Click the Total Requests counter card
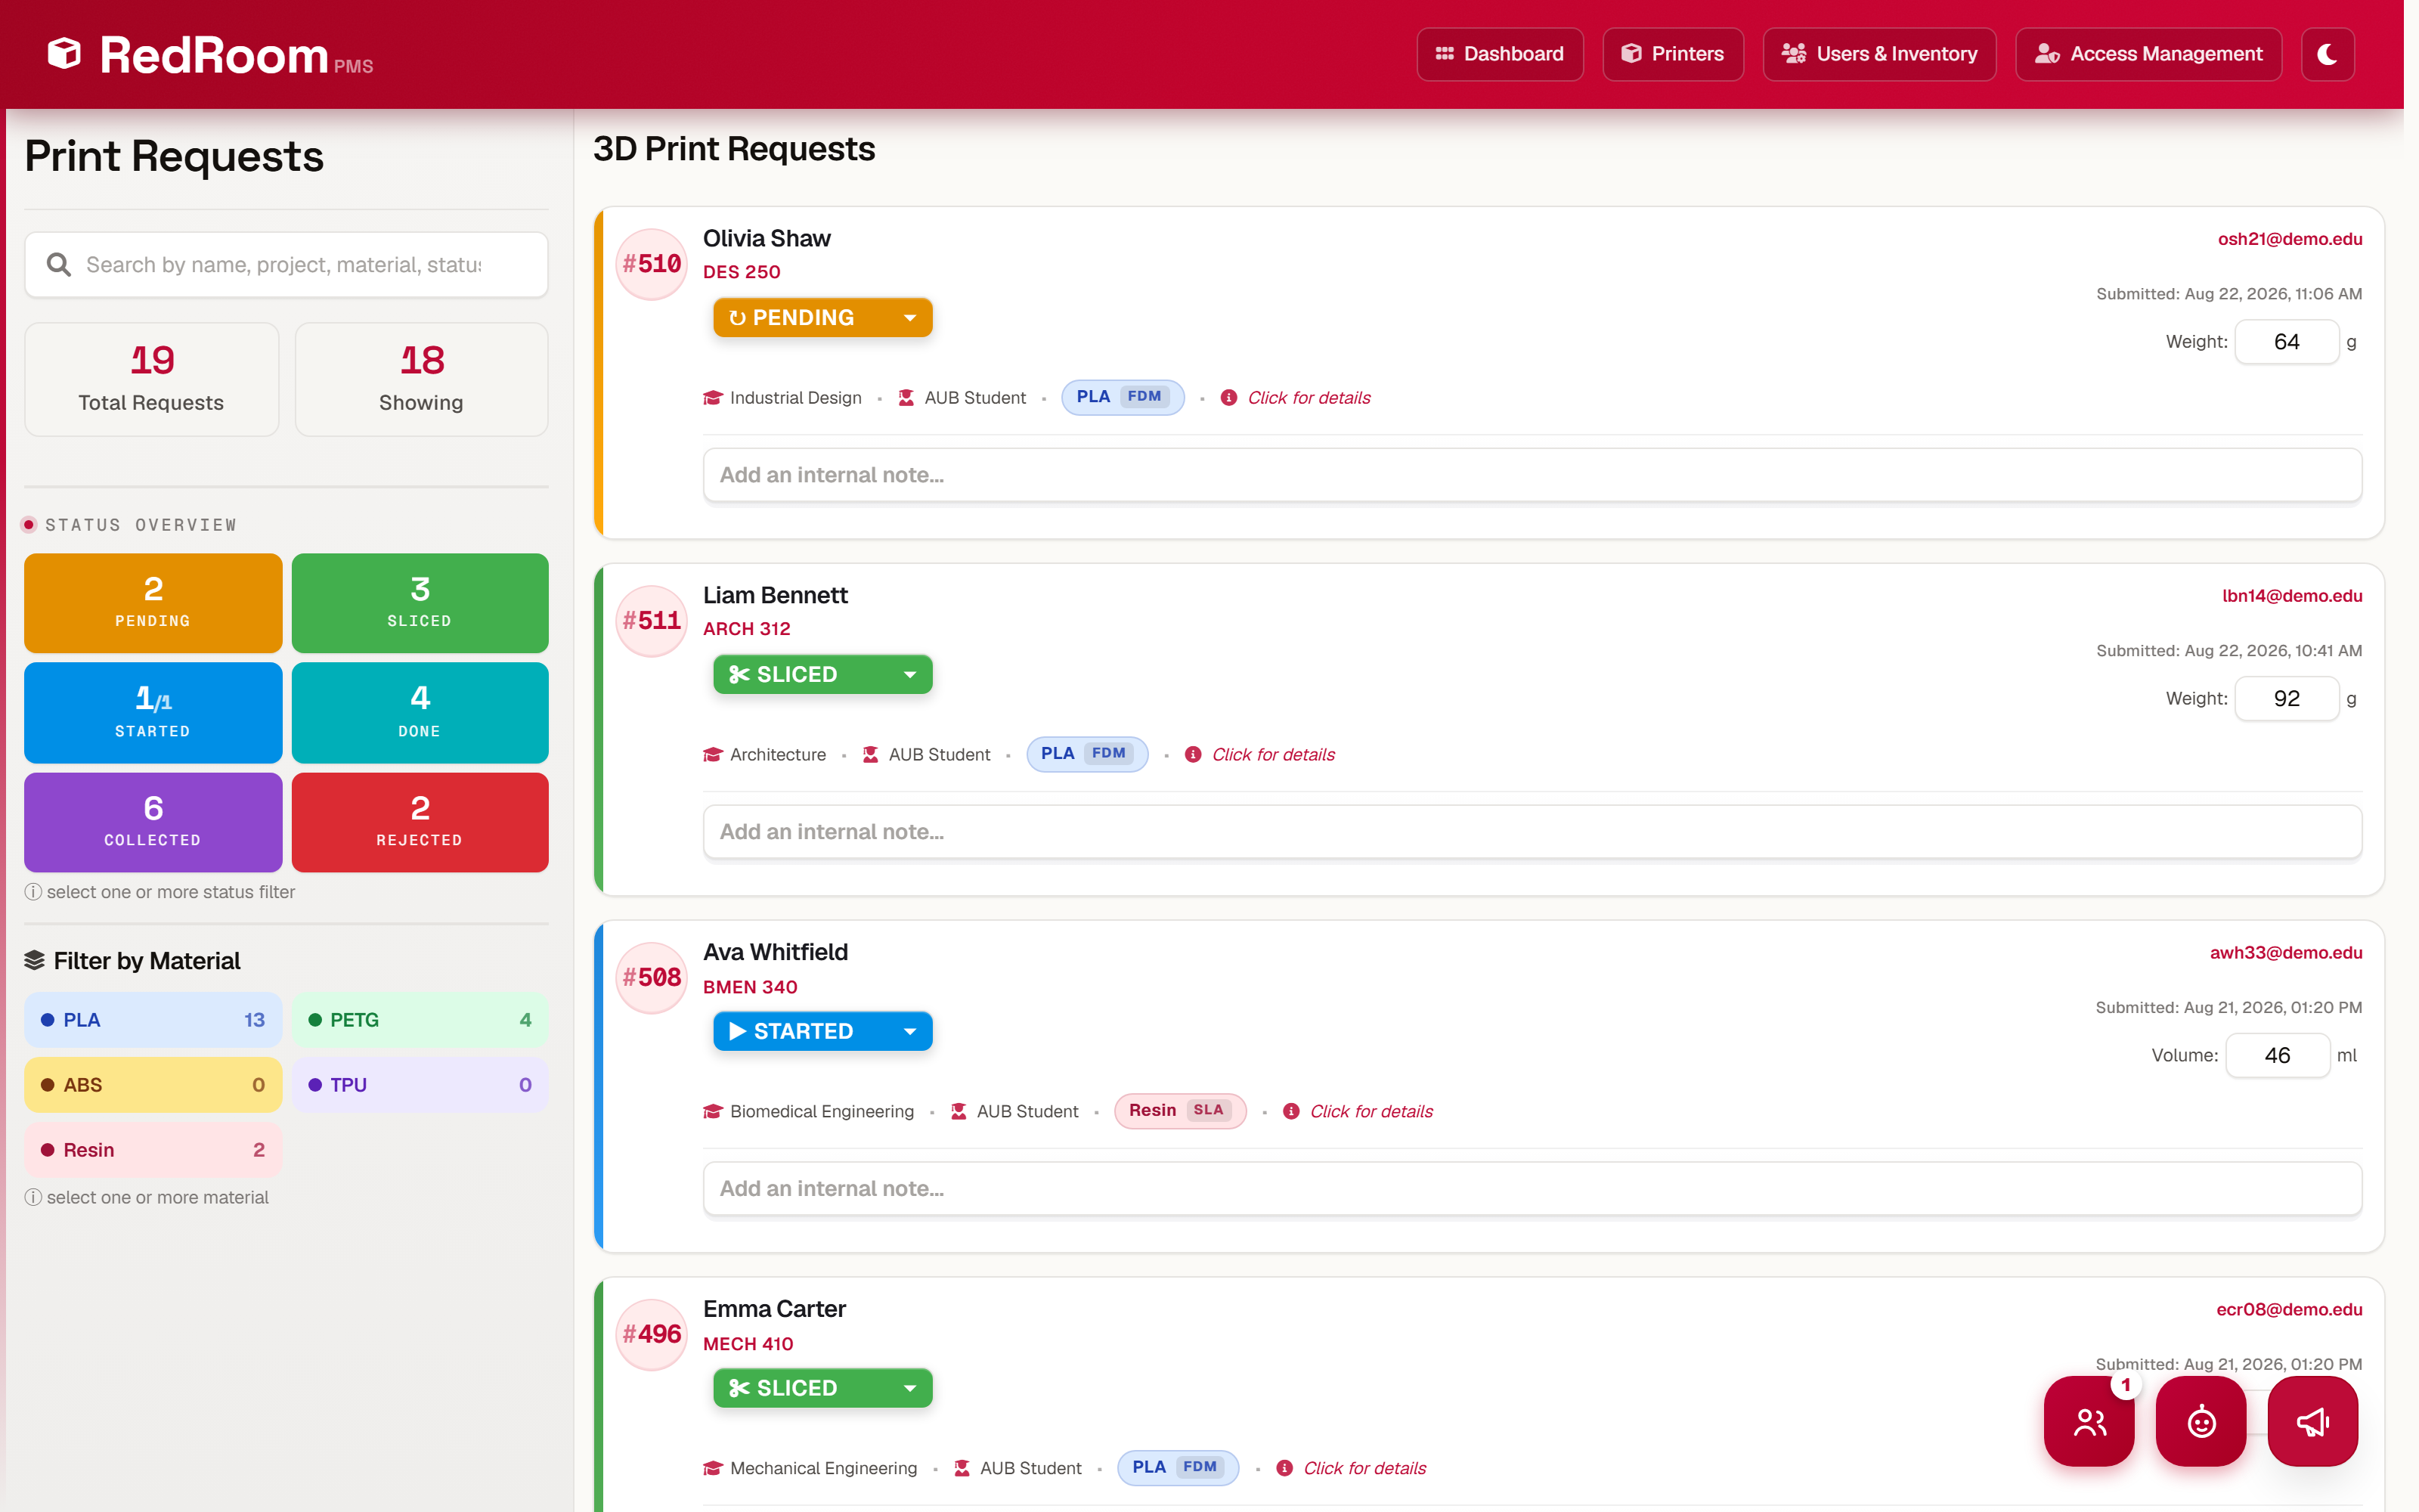This screenshot has width=2419, height=1512. [x=152, y=379]
